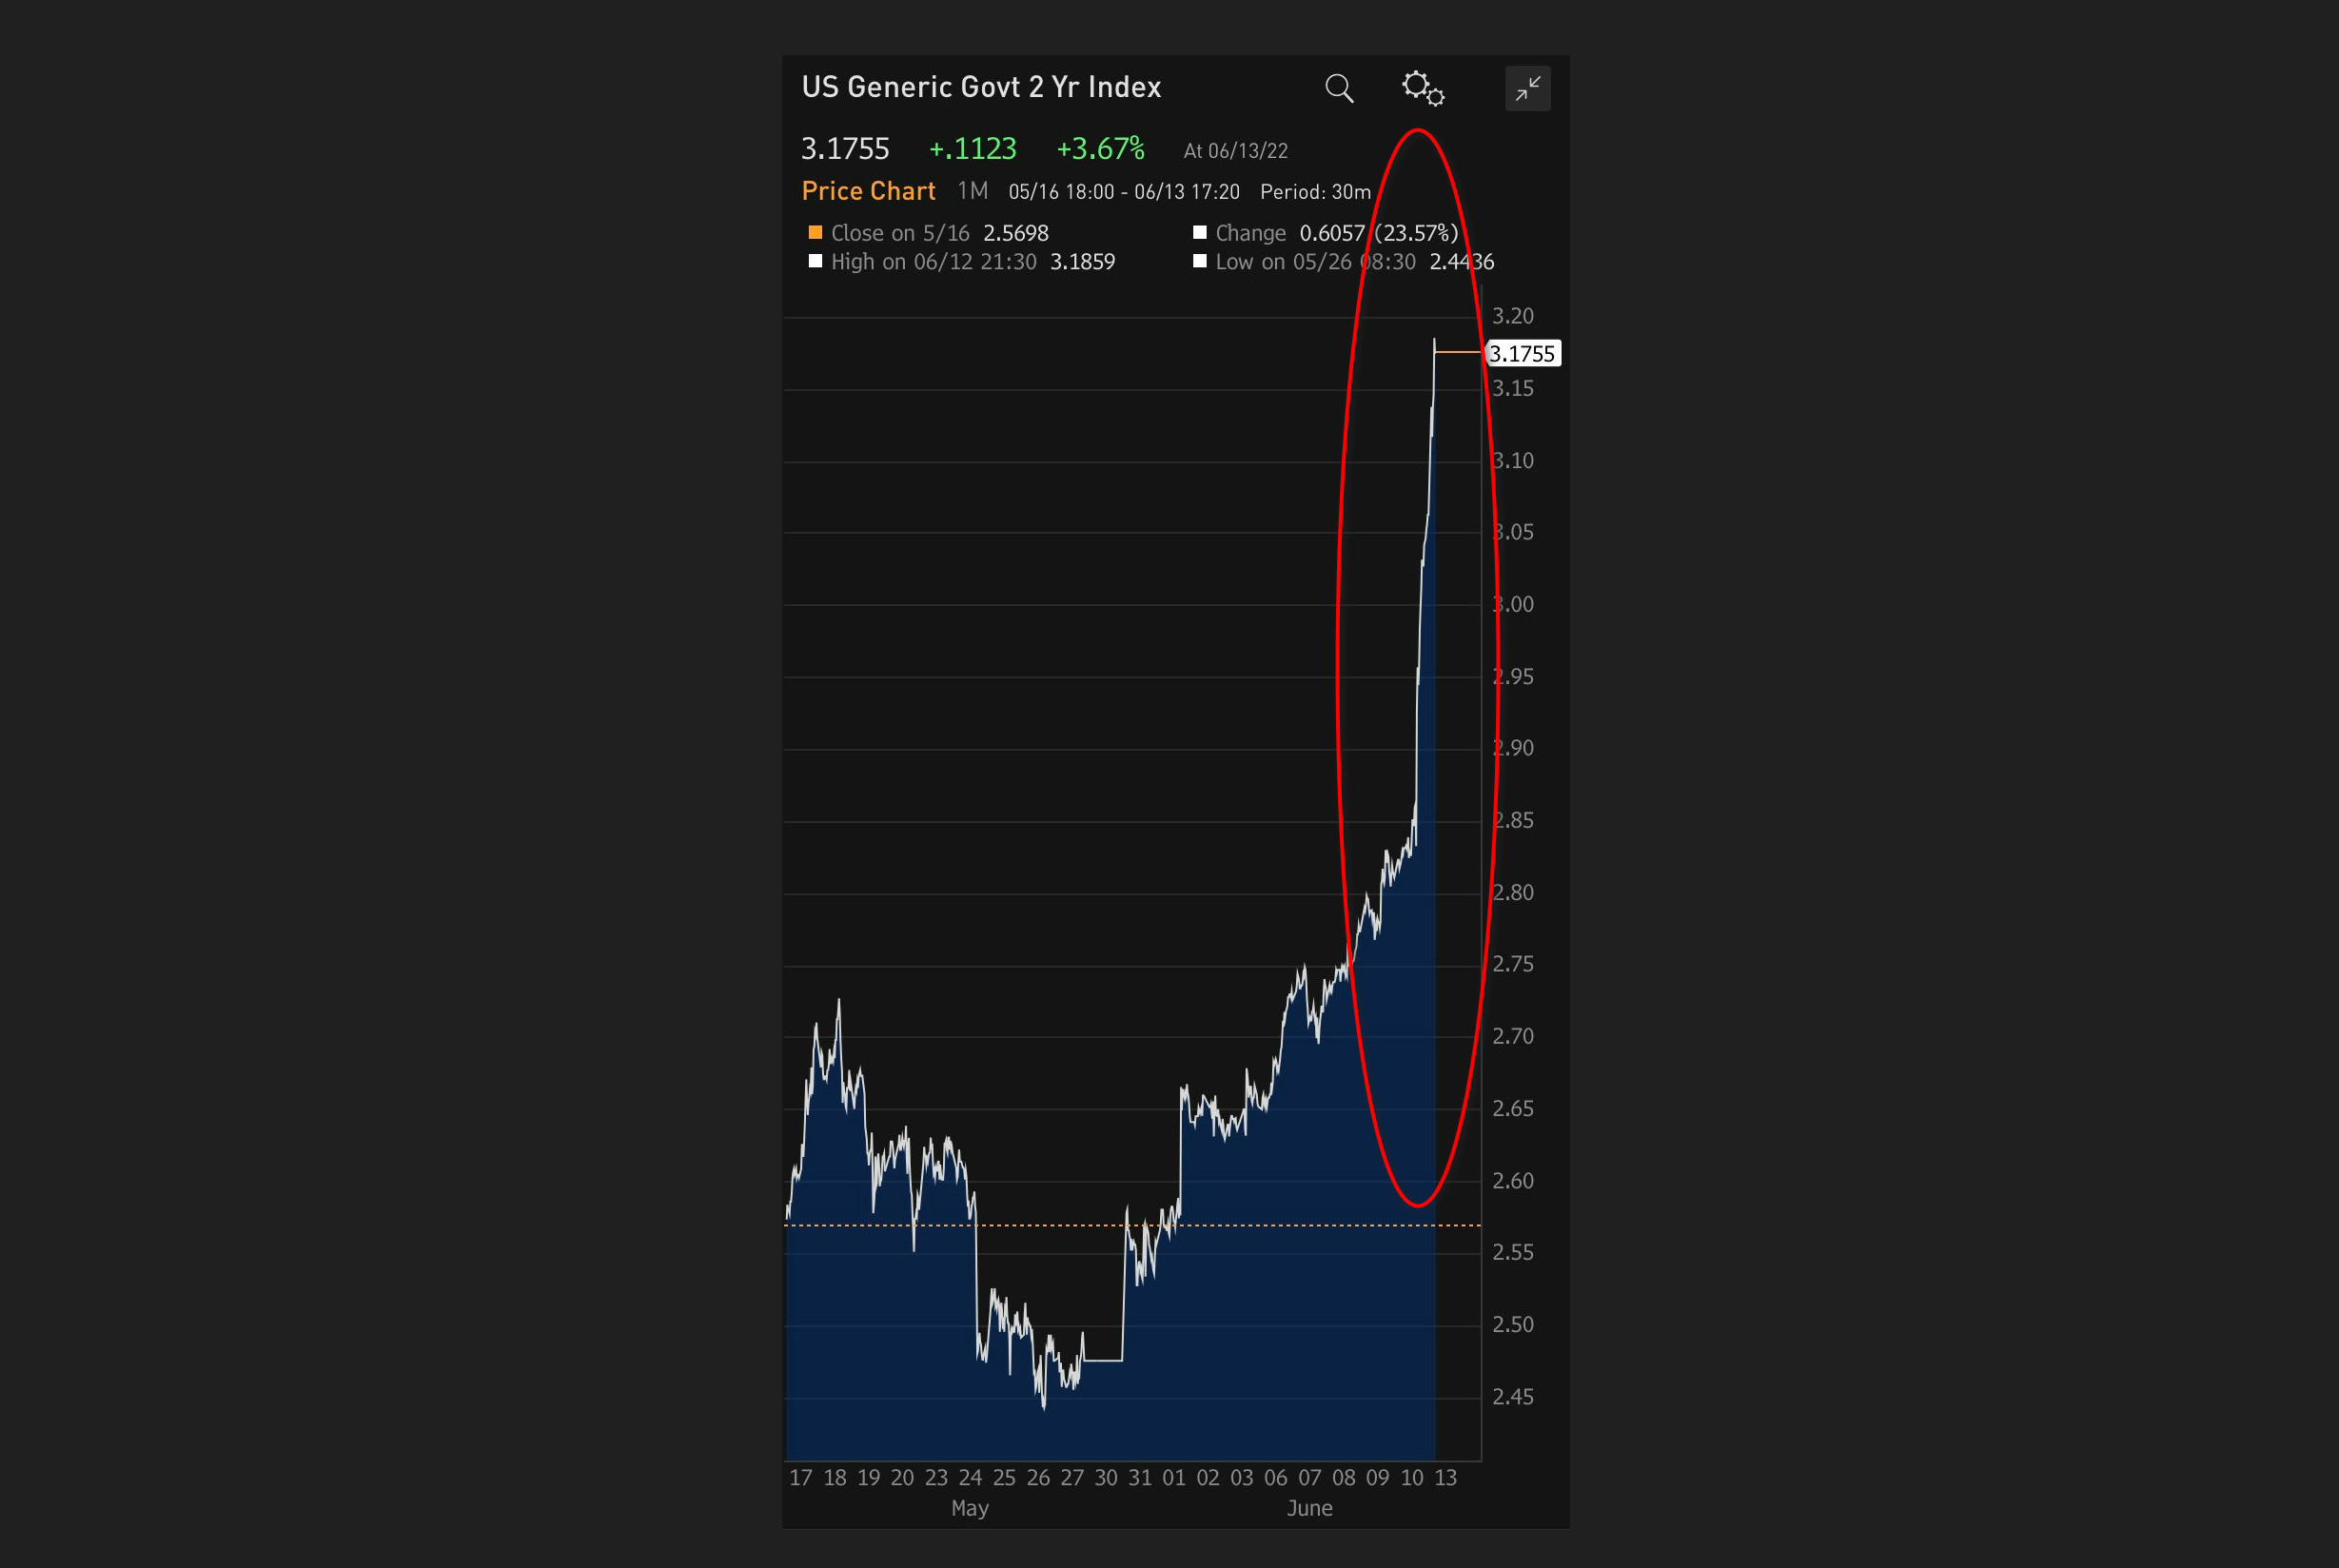2339x1568 pixels.
Task: Click the High value 3.1859
Action: click(x=1082, y=262)
